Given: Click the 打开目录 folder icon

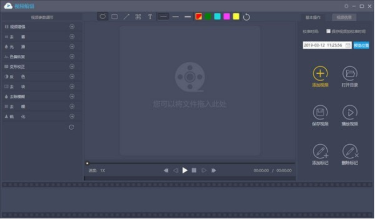Looking at the screenshot, I should (350, 73).
